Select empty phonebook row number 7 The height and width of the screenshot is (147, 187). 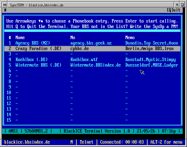coord(92,76)
